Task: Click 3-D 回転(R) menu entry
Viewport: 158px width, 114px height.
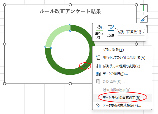Action: [122, 81]
